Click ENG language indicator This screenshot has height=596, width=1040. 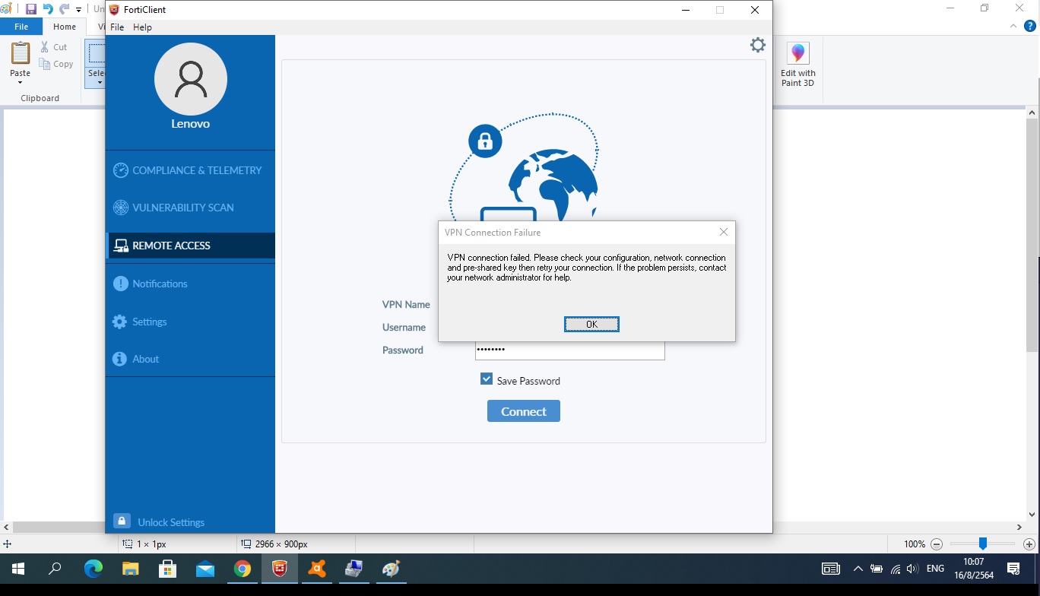pyautogui.click(x=936, y=569)
